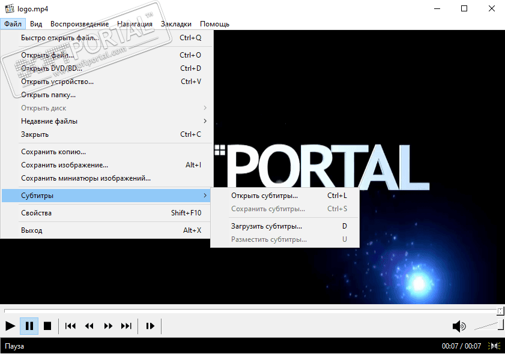Choose Открыть файл... from the menu

click(106, 55)
